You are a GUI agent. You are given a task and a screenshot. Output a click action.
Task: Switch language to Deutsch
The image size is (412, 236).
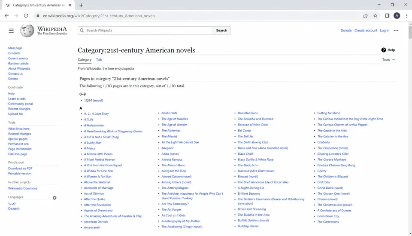[x=14, y=208]
